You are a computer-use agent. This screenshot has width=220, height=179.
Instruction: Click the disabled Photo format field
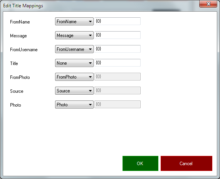[x=118, y=104]
